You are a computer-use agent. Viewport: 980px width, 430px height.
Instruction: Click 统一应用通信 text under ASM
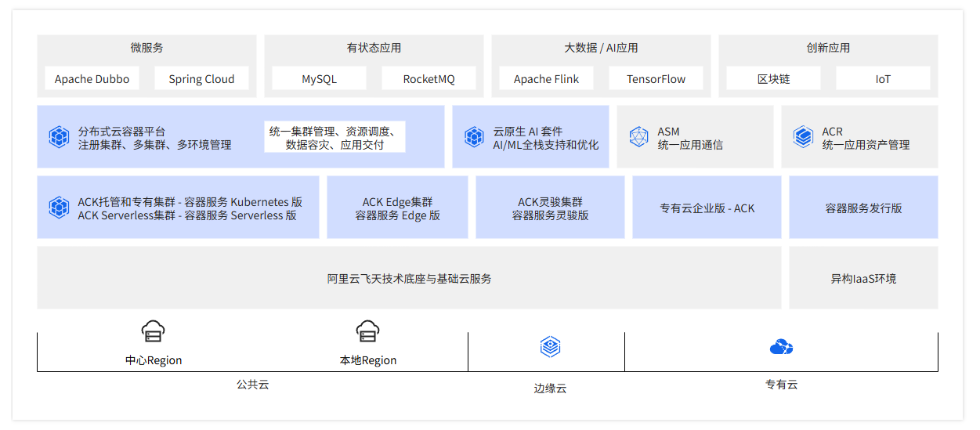(690, 144)
